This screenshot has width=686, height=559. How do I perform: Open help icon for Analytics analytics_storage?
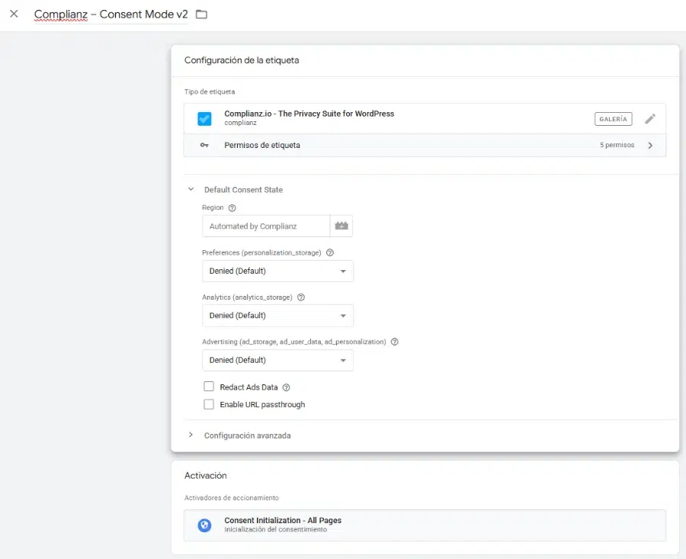tap(301, 297)
